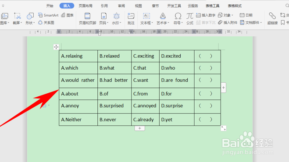Switch to the 开始 tab
Screen dimensions: 289x162
(x=50, y=6)
